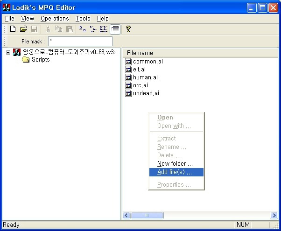Viewport: 281px width, 231px height.
Task: Switch to small icons view
Action: coord(93,29)
